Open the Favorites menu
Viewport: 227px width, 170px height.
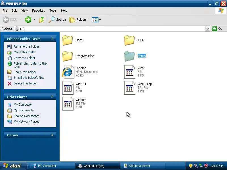(39, 10)
